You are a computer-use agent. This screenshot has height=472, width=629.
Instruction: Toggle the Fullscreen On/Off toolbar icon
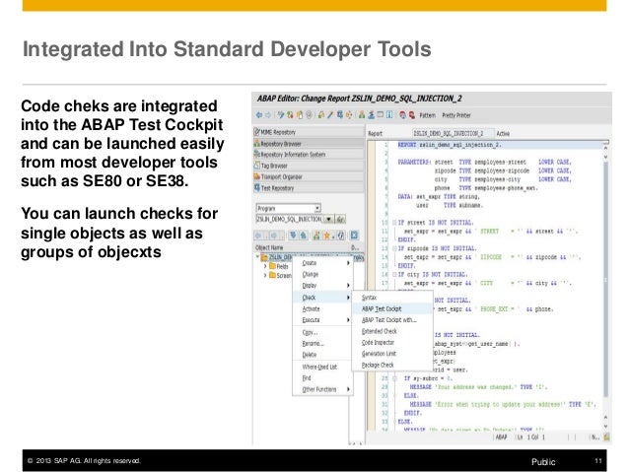click(380, 115)
